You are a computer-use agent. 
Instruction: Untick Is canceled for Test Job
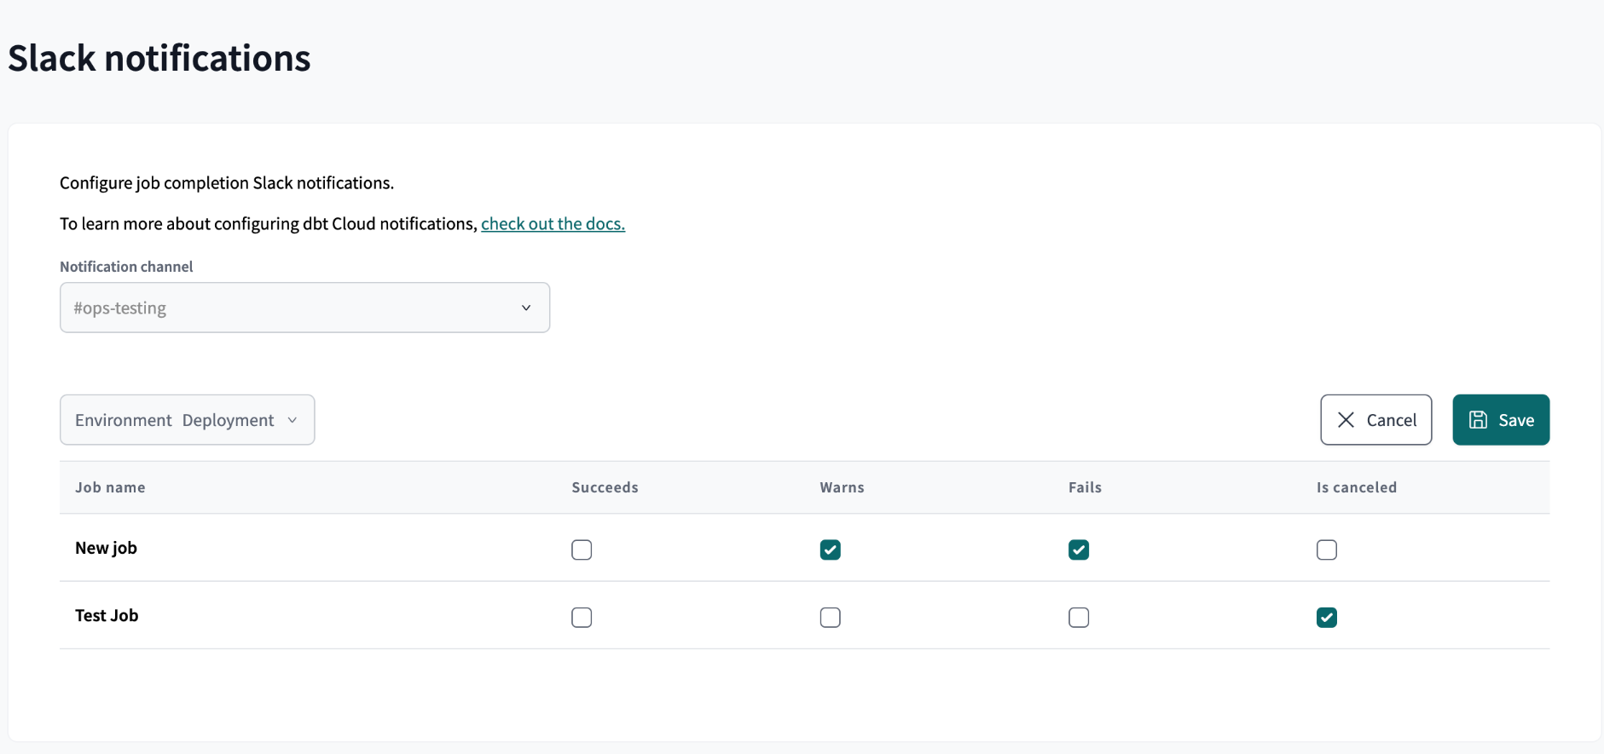point(1326,617)
